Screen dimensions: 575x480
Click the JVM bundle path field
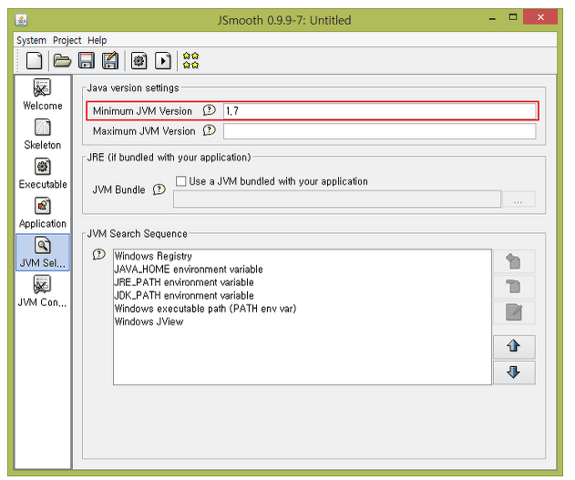click(337, 199)
